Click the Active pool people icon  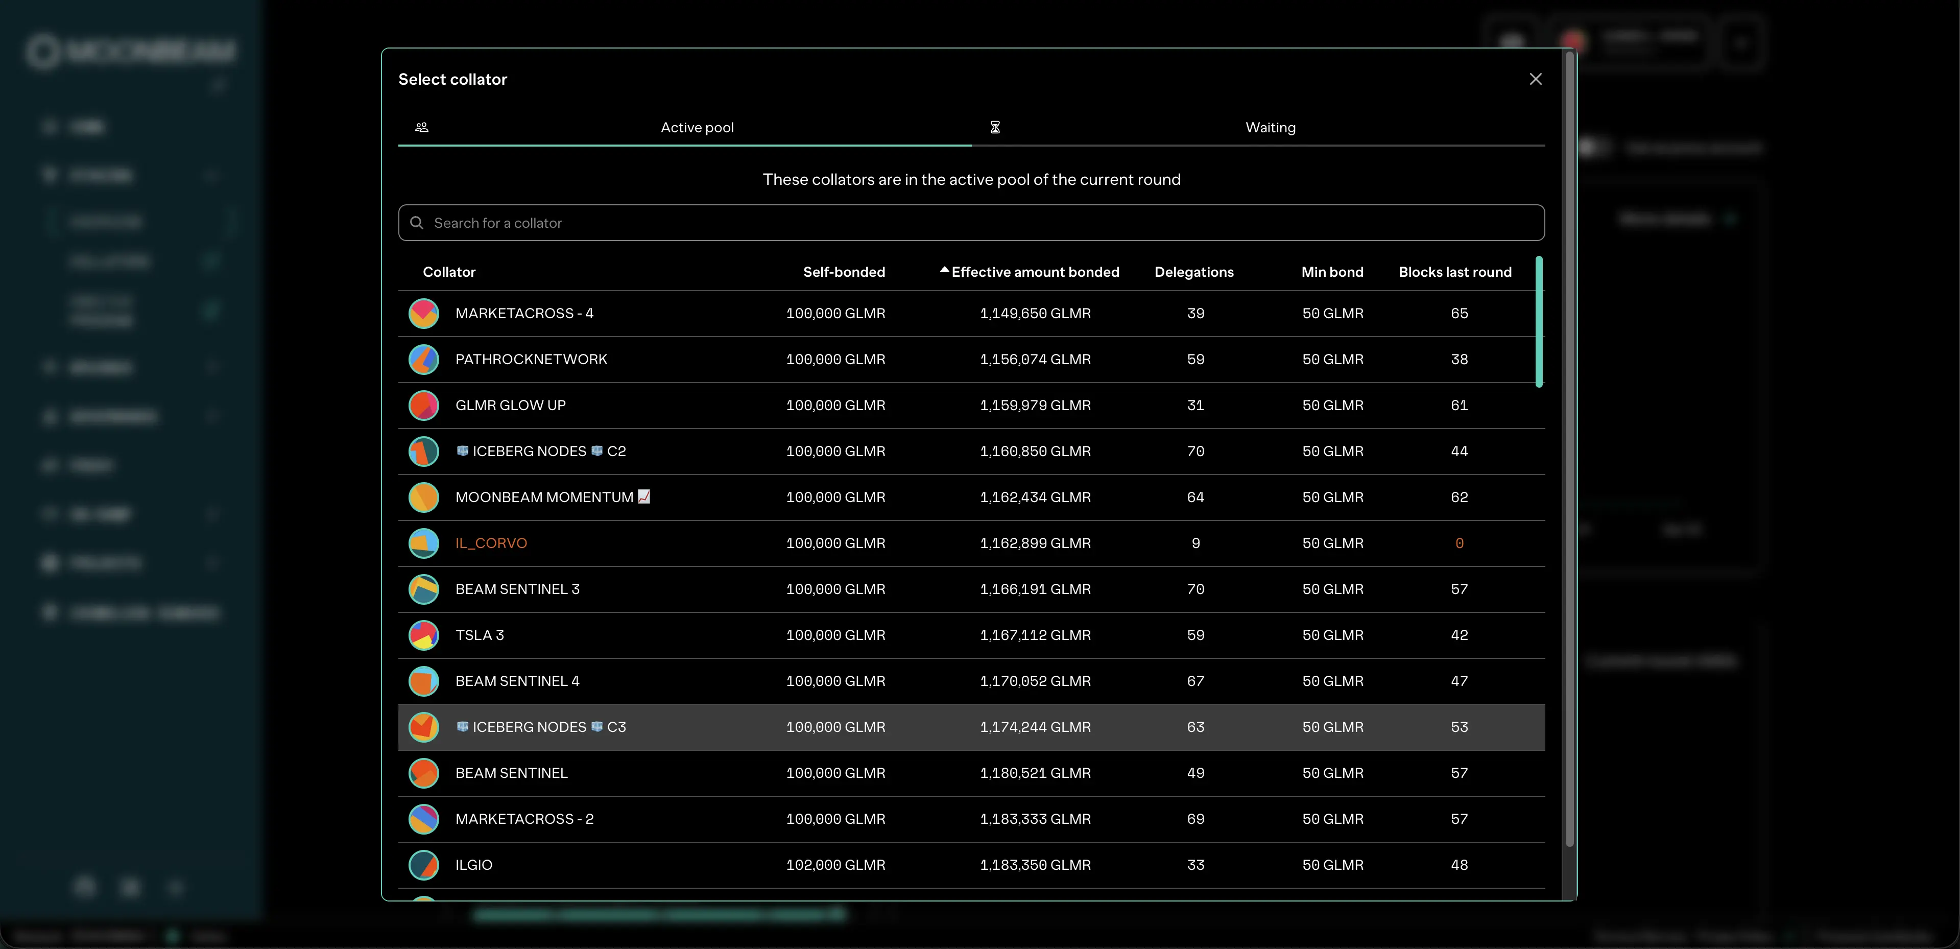click(421, 128)
